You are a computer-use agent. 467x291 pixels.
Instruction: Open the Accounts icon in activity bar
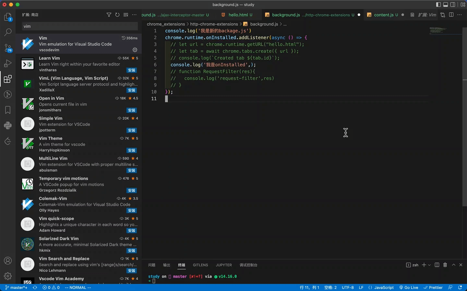[x=8, y=261]
